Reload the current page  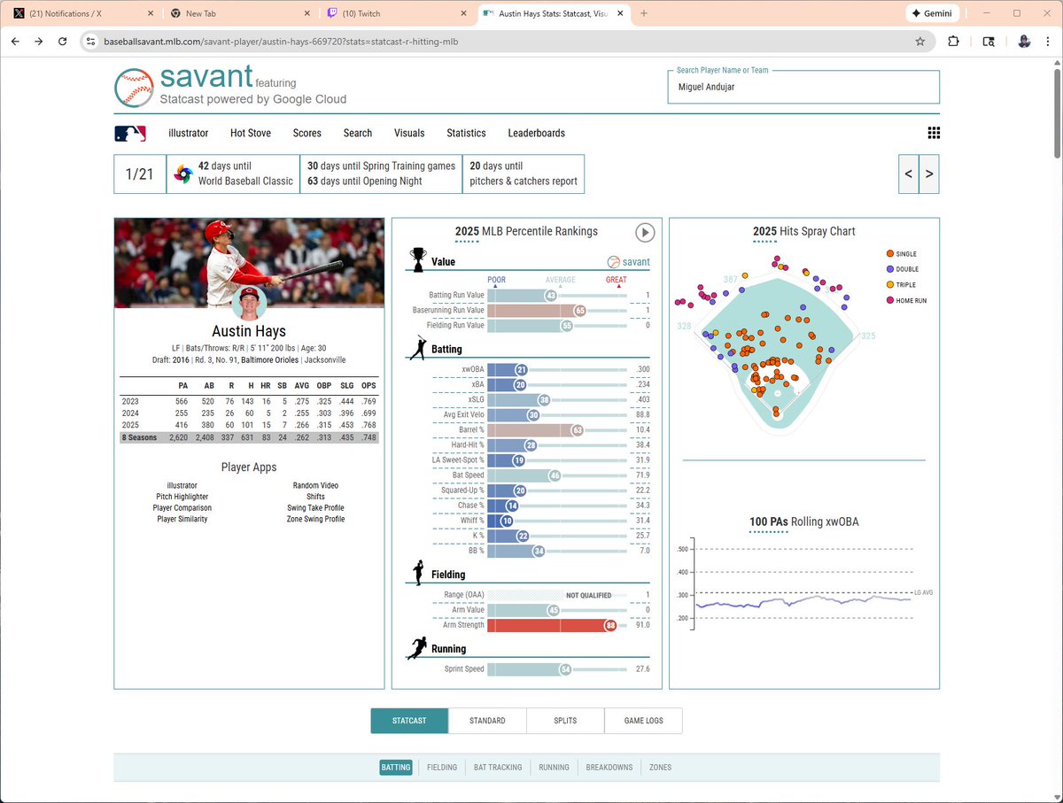62,42
